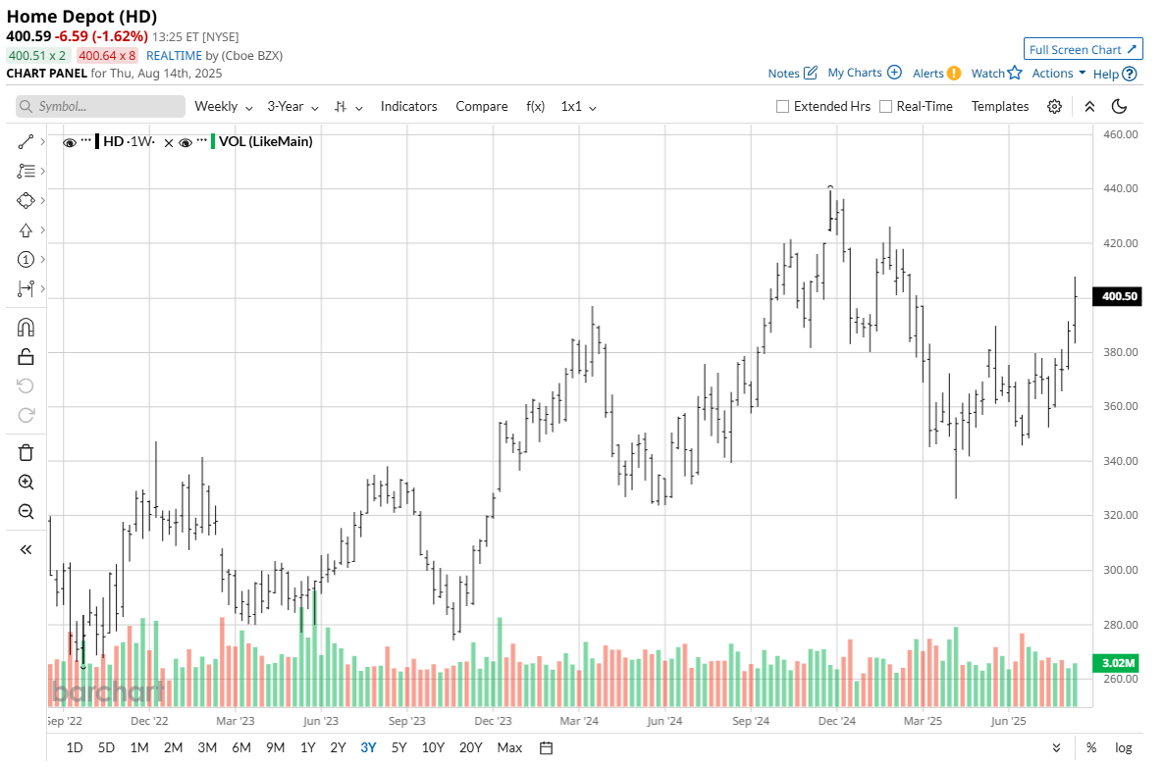This screenshot has width=1165, height=767.
Task: Expand the arrow marker submenu chevron
Action: pyautogui.click(x=43, y=230)
